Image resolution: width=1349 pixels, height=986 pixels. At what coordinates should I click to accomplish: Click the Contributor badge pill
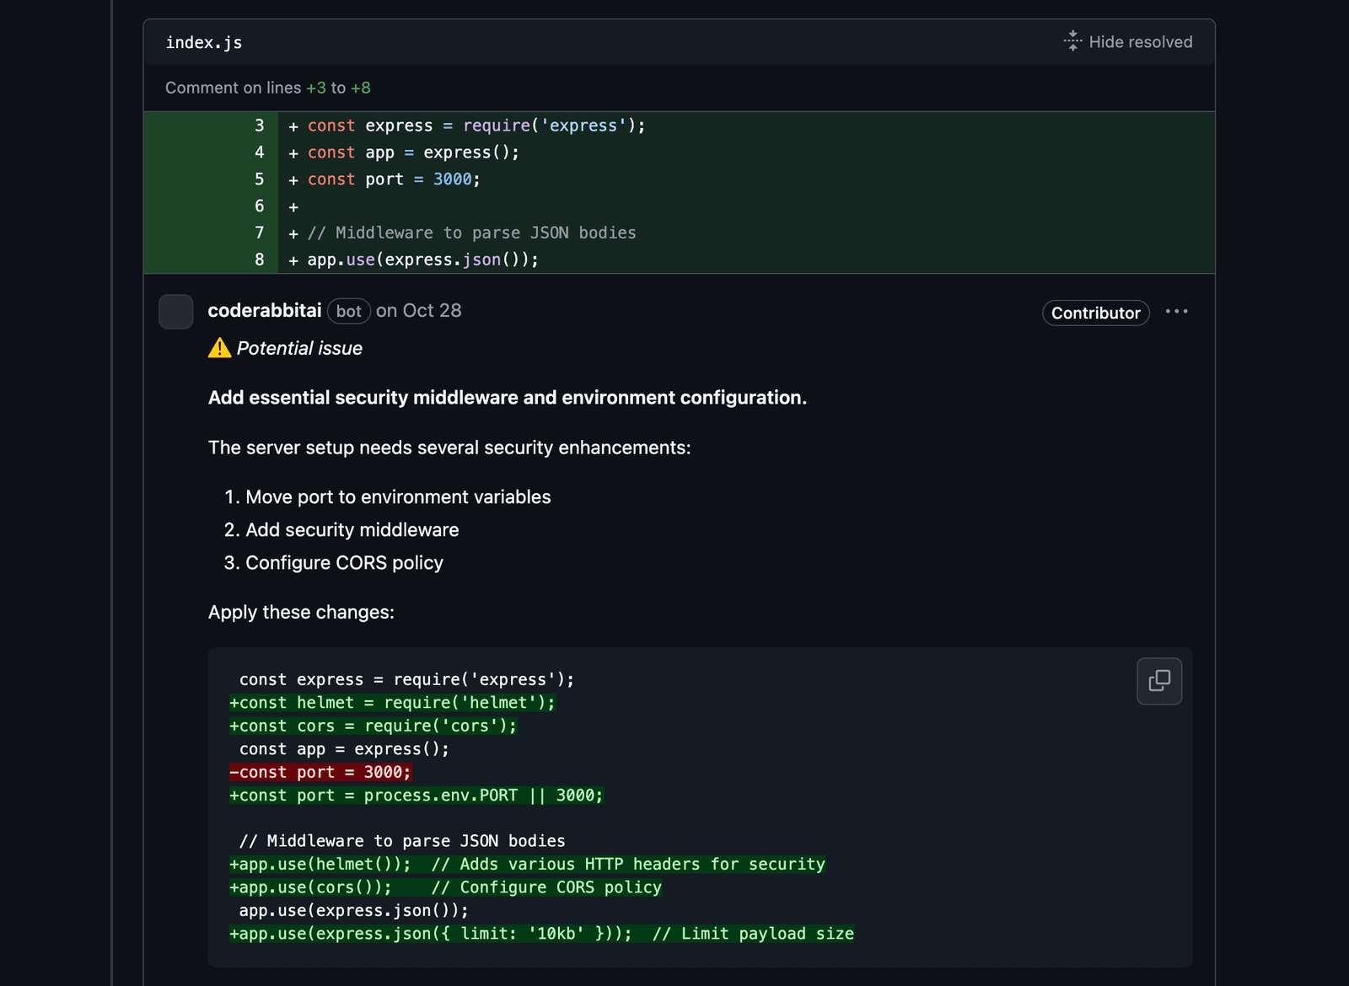click(x=1095, y=313)
